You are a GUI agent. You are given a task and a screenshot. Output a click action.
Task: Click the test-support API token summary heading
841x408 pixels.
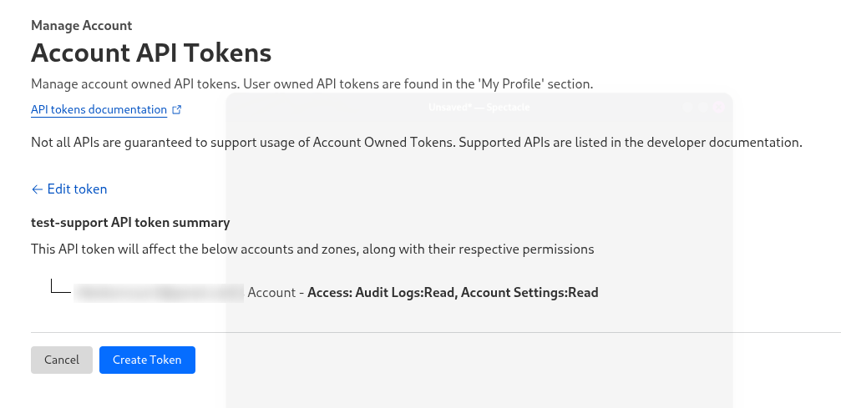130,223
